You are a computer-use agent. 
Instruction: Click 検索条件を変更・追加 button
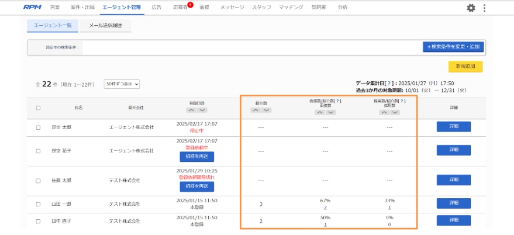click(x=453, y=47)
